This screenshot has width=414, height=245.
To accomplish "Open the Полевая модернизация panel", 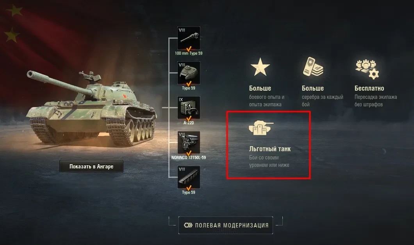I will coord(226,225).
